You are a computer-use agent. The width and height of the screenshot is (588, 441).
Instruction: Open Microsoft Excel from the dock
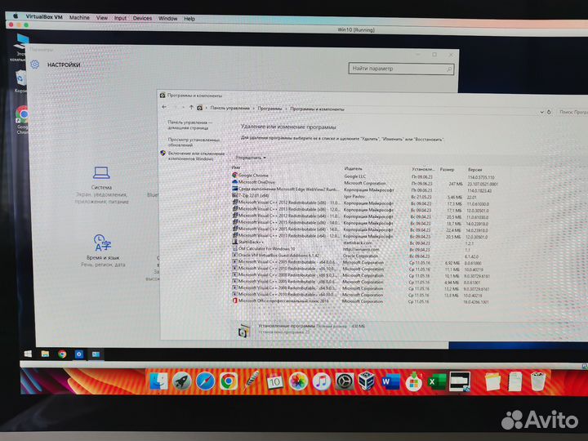[437, 381]
